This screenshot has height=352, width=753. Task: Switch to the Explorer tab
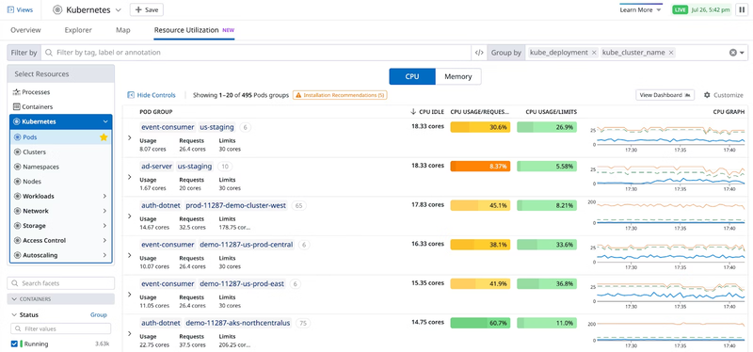(x=78, y=30)
